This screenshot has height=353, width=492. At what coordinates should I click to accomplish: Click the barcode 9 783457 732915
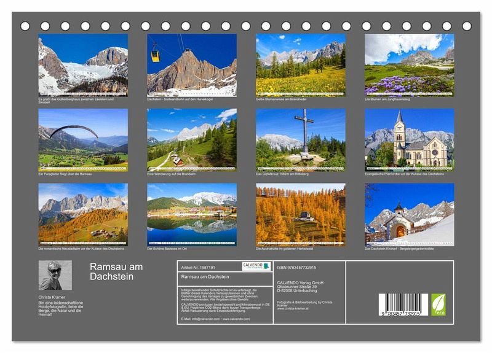tap(403, 305)
